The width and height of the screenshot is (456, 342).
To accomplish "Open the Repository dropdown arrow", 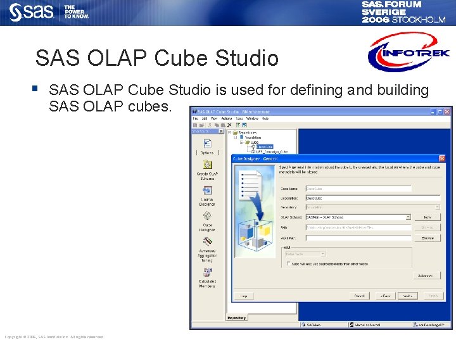I will point(437,207).
